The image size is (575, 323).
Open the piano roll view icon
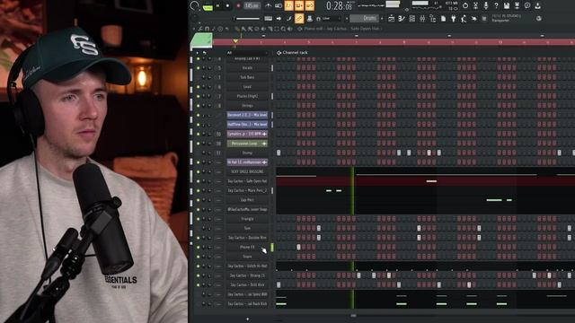tap(402, 18)
